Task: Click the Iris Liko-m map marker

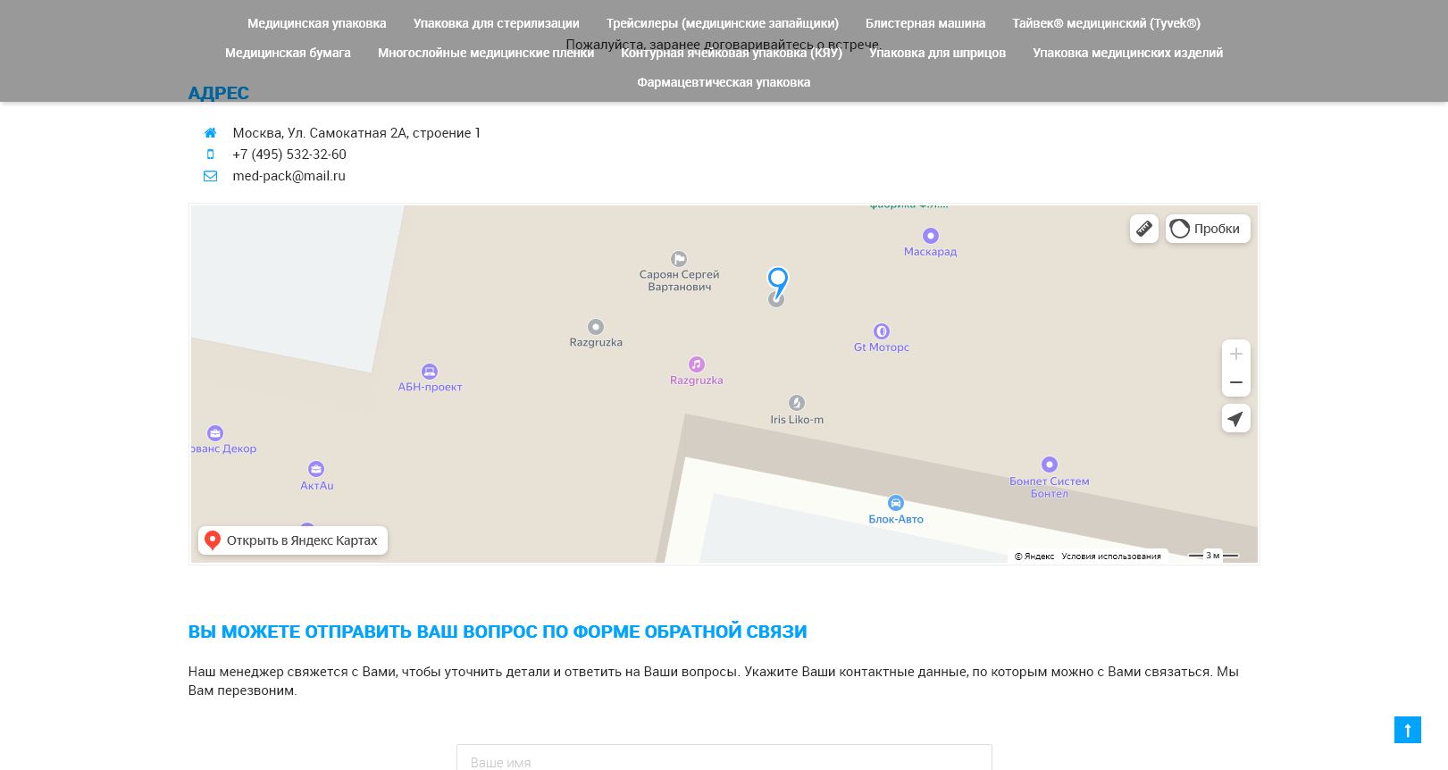Action: click(x=797, y=404)
